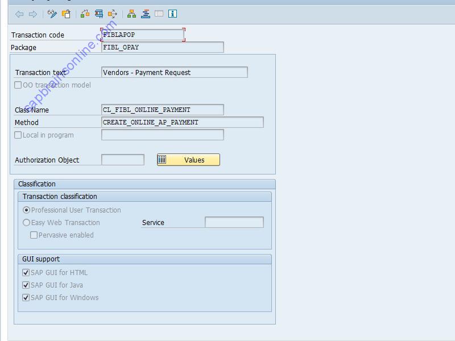Click the Package label
This screenshot has width=455, height=341.
click(23, 48)
